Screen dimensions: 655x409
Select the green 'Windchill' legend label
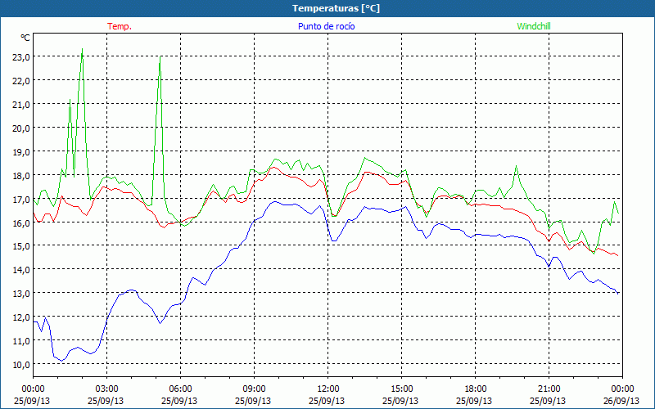pyautogui.click(x=534, y=26)
